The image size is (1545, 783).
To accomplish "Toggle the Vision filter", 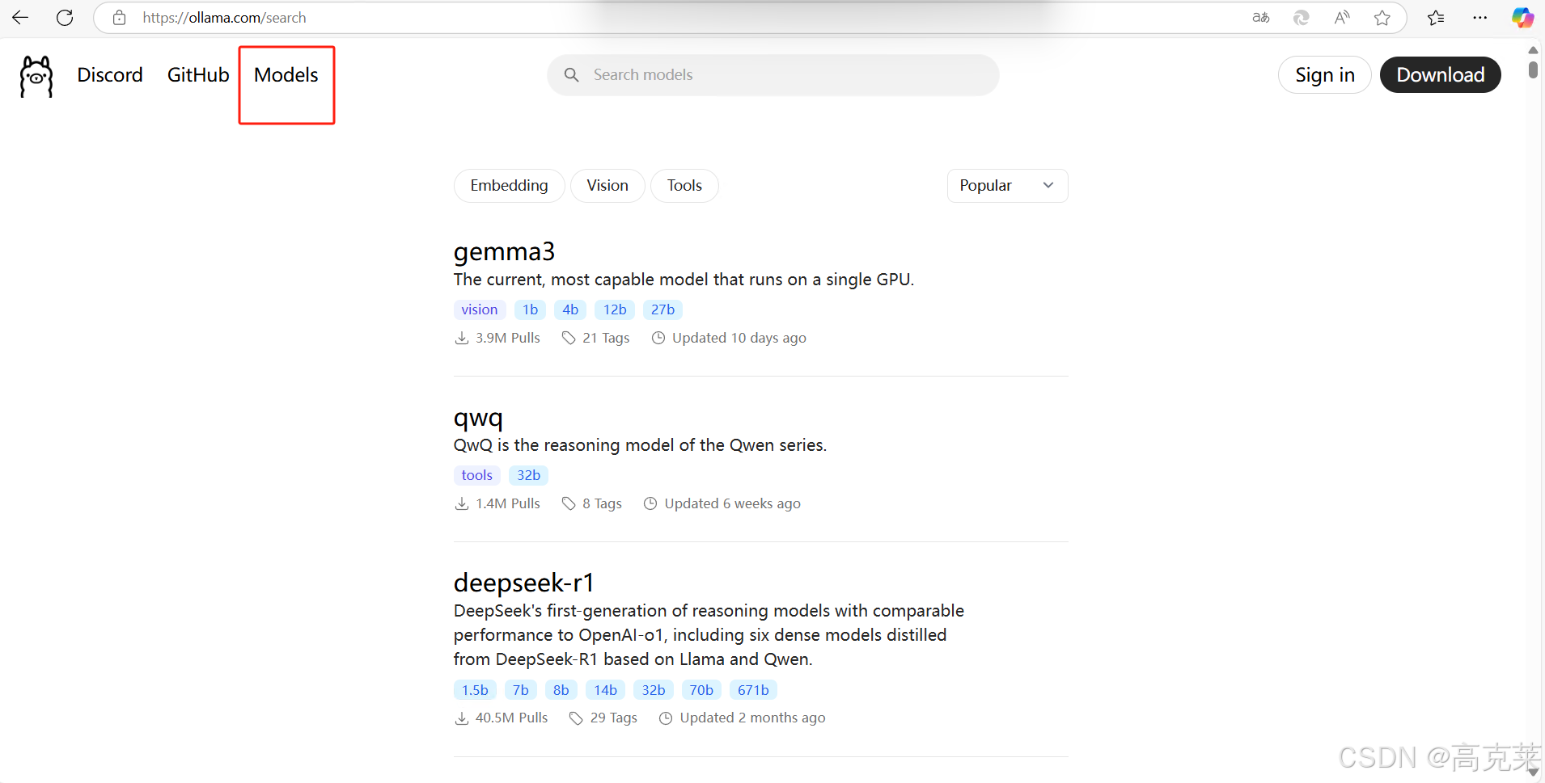I will click(x=607, y=185).
